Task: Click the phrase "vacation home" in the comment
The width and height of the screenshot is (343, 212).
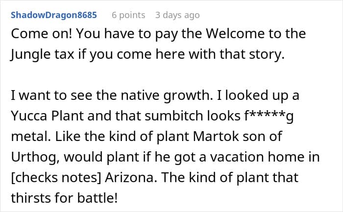Action: [x=257, y=157]
